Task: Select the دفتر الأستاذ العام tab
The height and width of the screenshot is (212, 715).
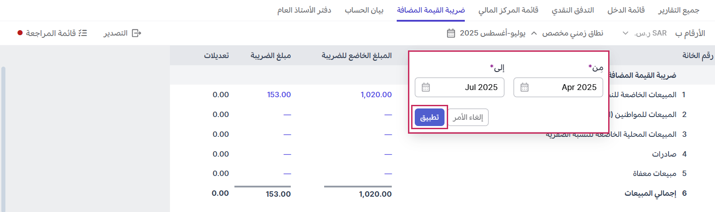Action: coord(304,10)
